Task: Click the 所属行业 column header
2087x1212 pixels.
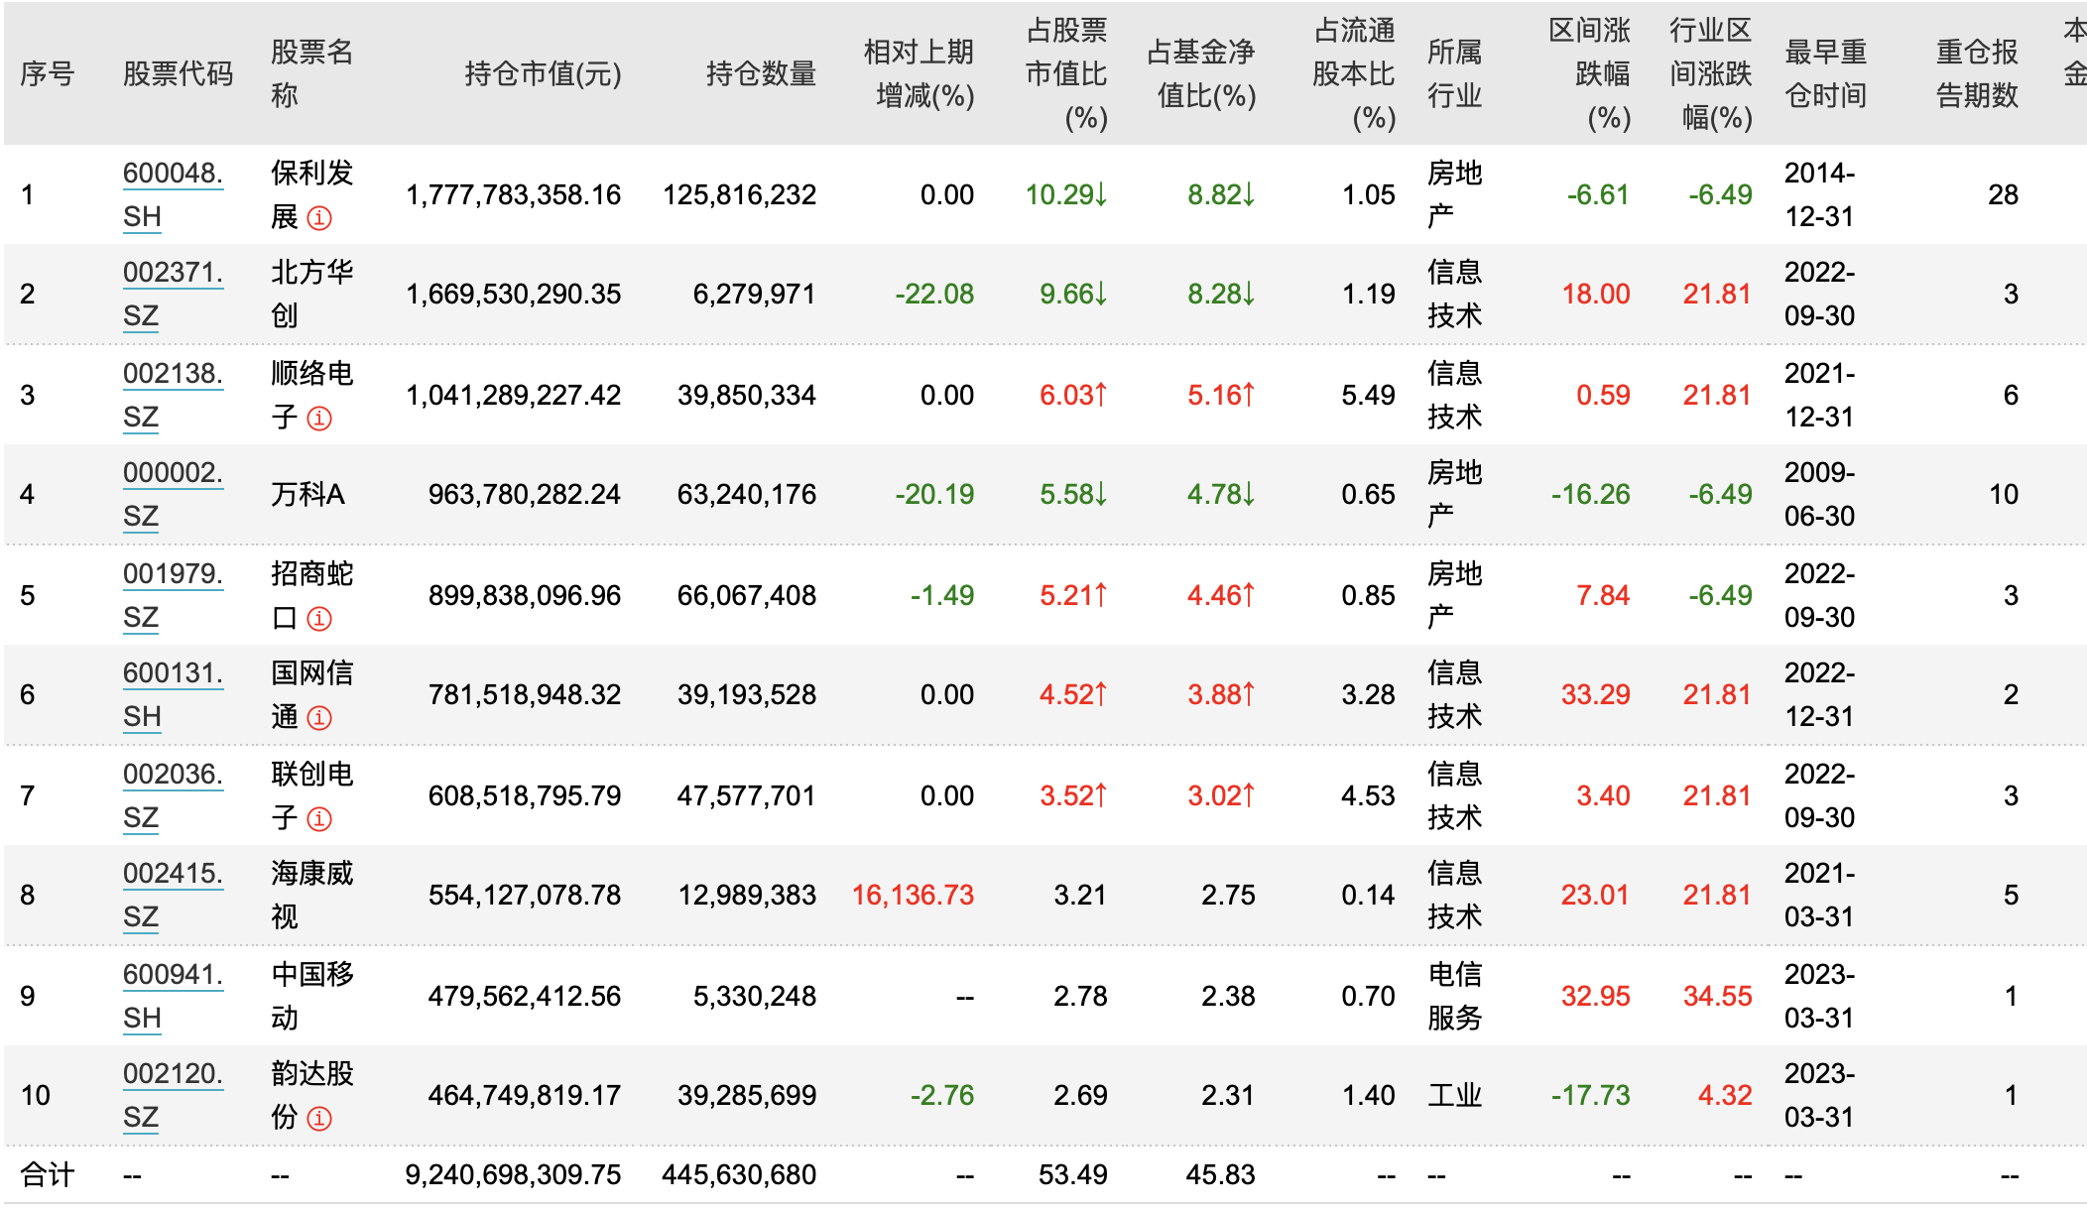Action: (1455, 73)
